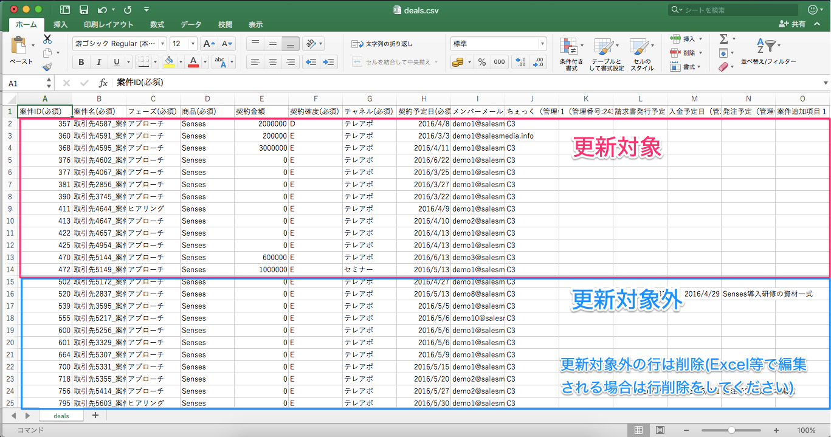Screen dimensions: 831x437
Task: Switch to page layout view in status bar
Action: click(x=660, y=430)
